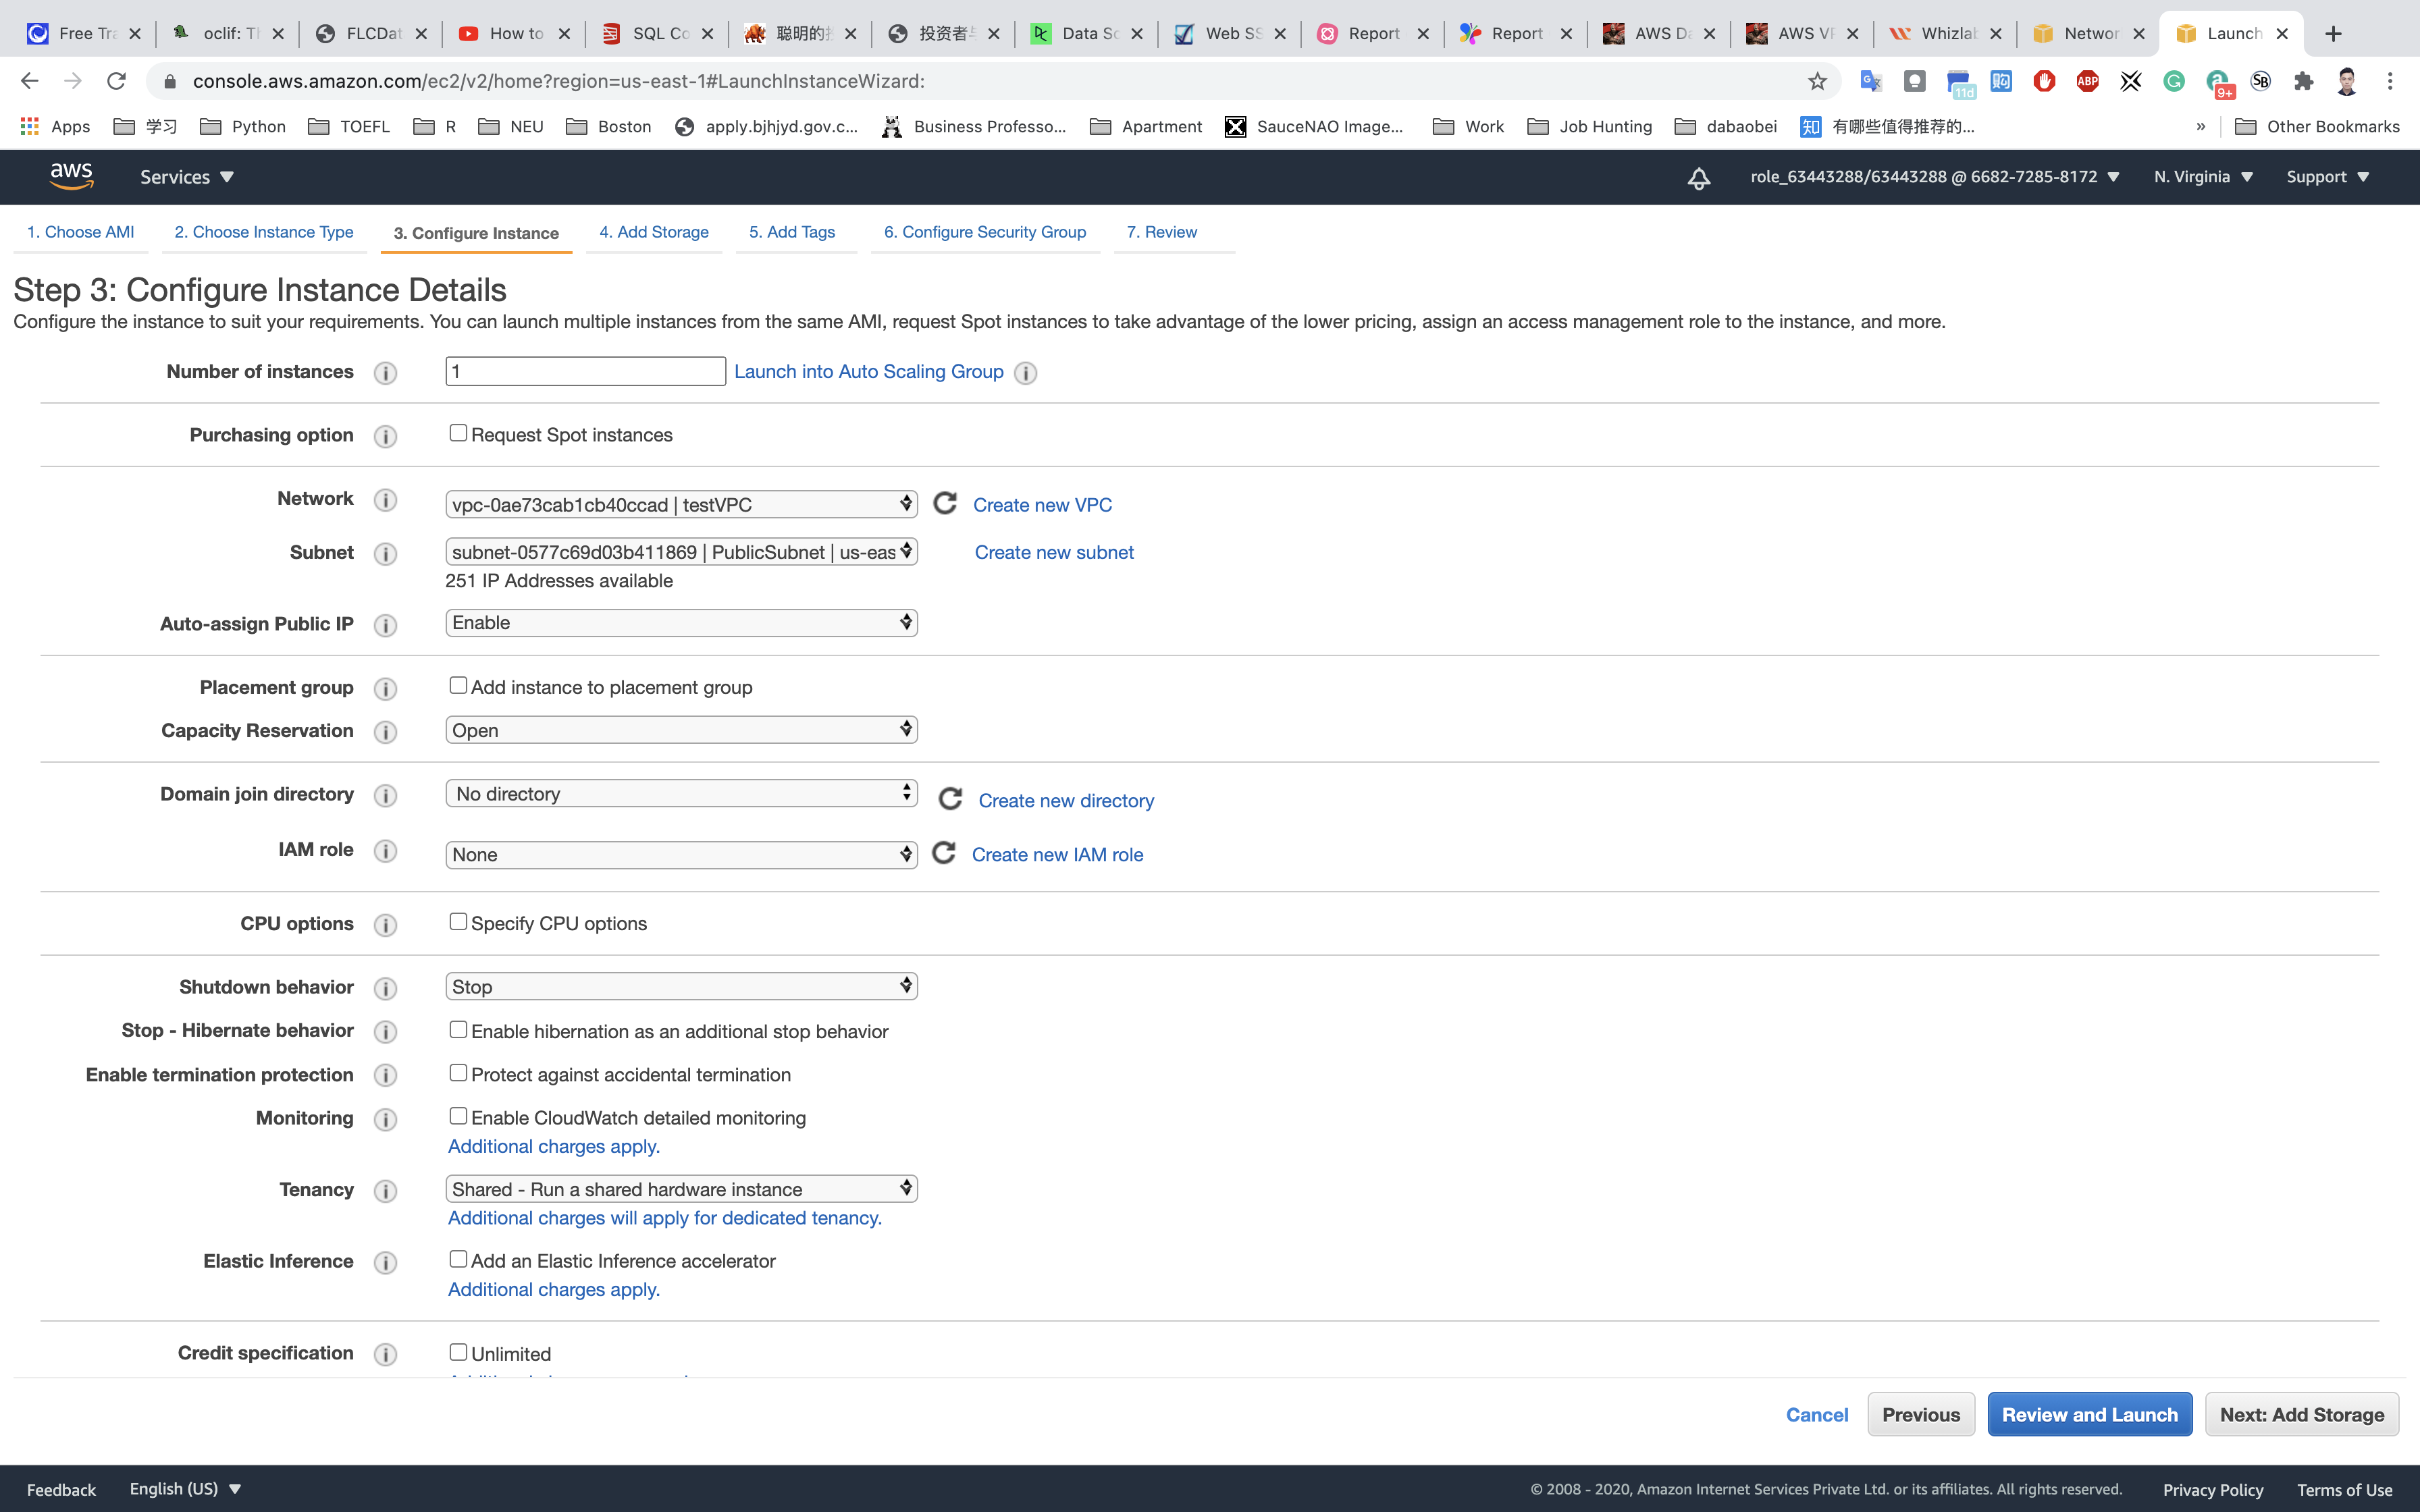Enable Request Spot instances checkbox

tap(458, 433)
